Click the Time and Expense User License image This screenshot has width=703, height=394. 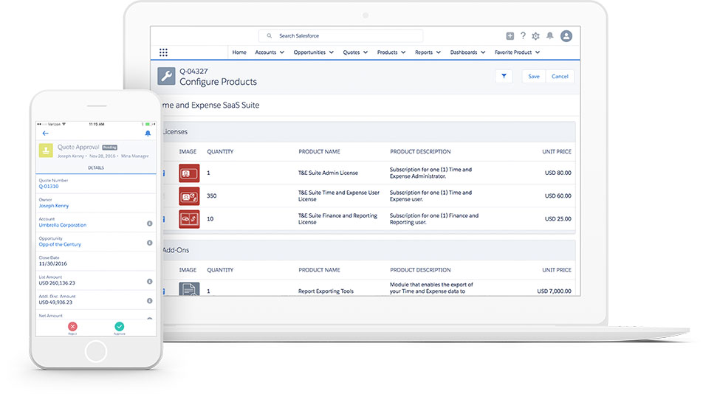(189, 196)
